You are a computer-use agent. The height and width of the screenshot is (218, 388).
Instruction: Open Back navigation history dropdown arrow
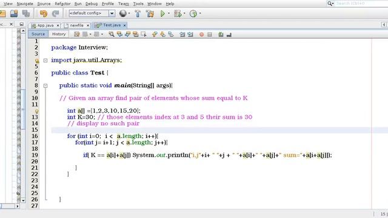click(90, 35)
